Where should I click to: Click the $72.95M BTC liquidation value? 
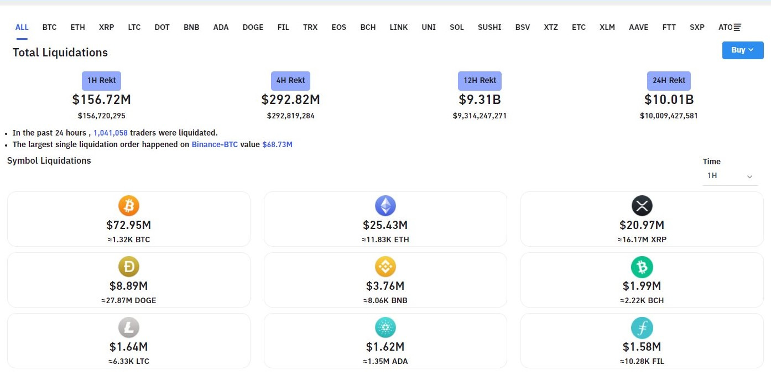tap(129, 225)
